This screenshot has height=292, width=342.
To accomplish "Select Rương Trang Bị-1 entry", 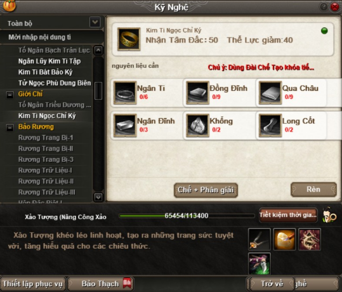I will point(46,138).
